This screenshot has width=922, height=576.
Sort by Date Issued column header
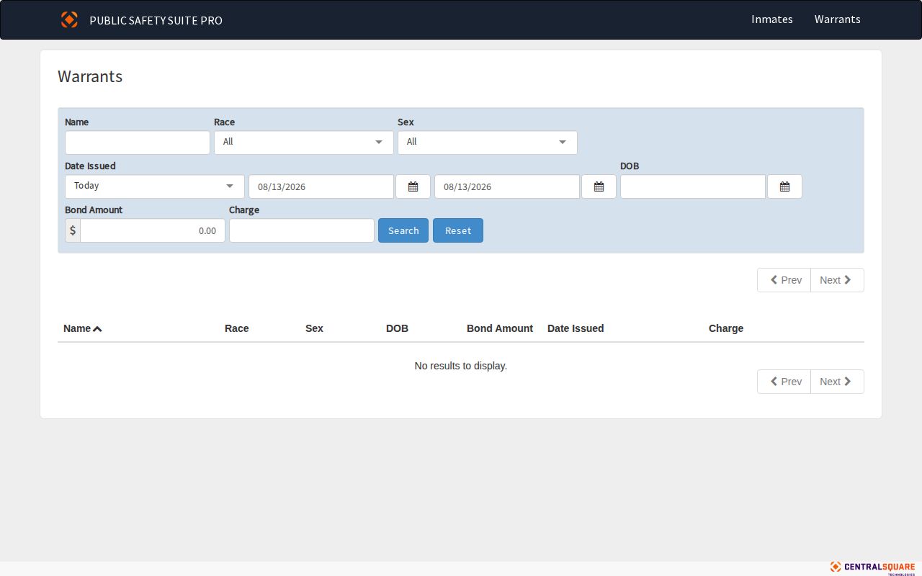(x=576, y=328)
